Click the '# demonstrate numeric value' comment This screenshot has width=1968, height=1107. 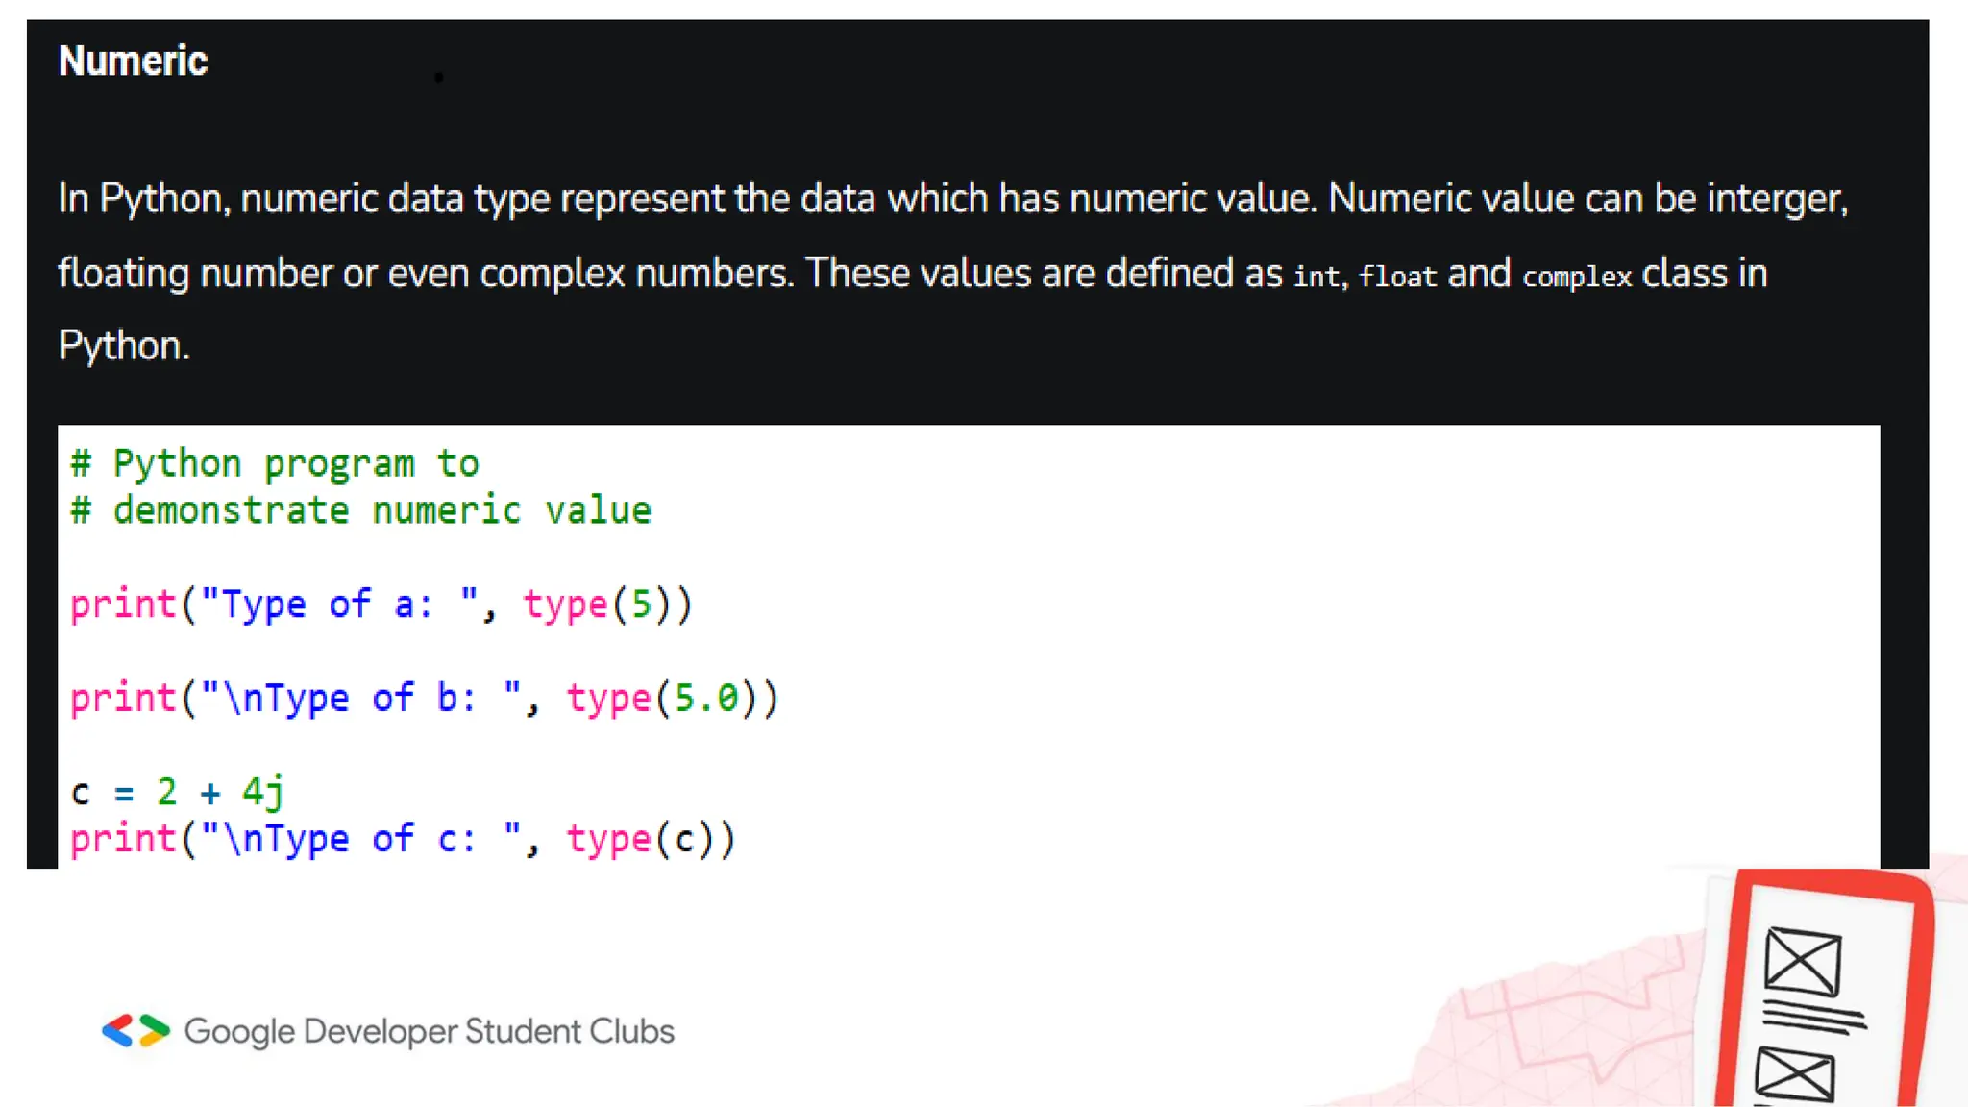[x=361, y=510]
